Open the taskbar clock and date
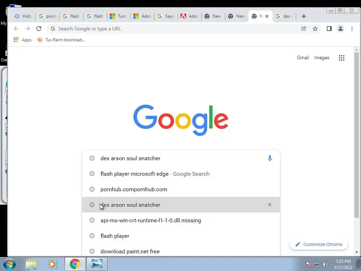Screen dimensions: 361x271 click(x=343, y=264)
